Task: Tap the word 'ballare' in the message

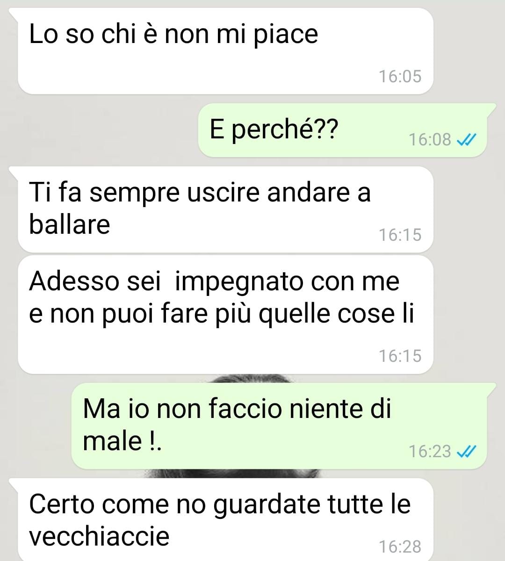Action: [x=70, y=224]
